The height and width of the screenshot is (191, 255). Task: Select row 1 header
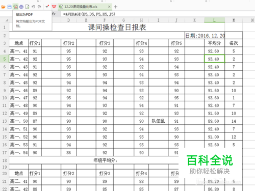pos(5,27)
